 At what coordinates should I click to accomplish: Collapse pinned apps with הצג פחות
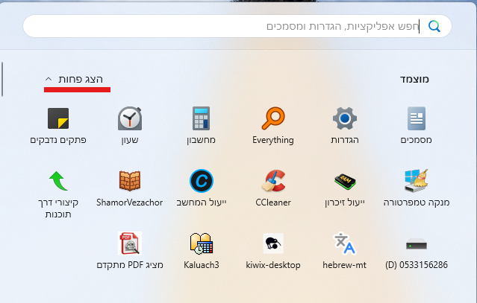point(76,79)
